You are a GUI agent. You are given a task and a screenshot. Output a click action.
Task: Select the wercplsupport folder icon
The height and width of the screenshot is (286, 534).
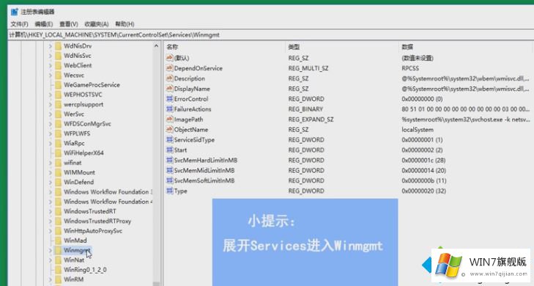59,104
